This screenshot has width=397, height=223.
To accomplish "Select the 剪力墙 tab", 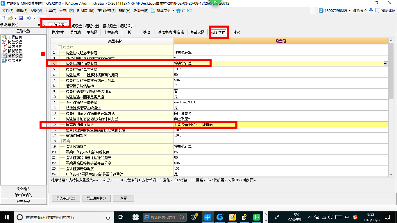I will 76,33.
